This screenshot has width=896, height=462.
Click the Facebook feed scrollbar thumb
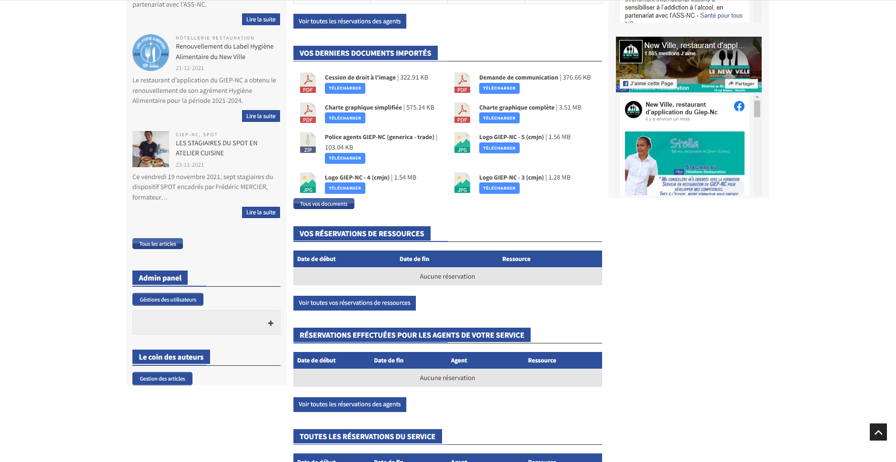pyautogui.click(x=757, y=109)
